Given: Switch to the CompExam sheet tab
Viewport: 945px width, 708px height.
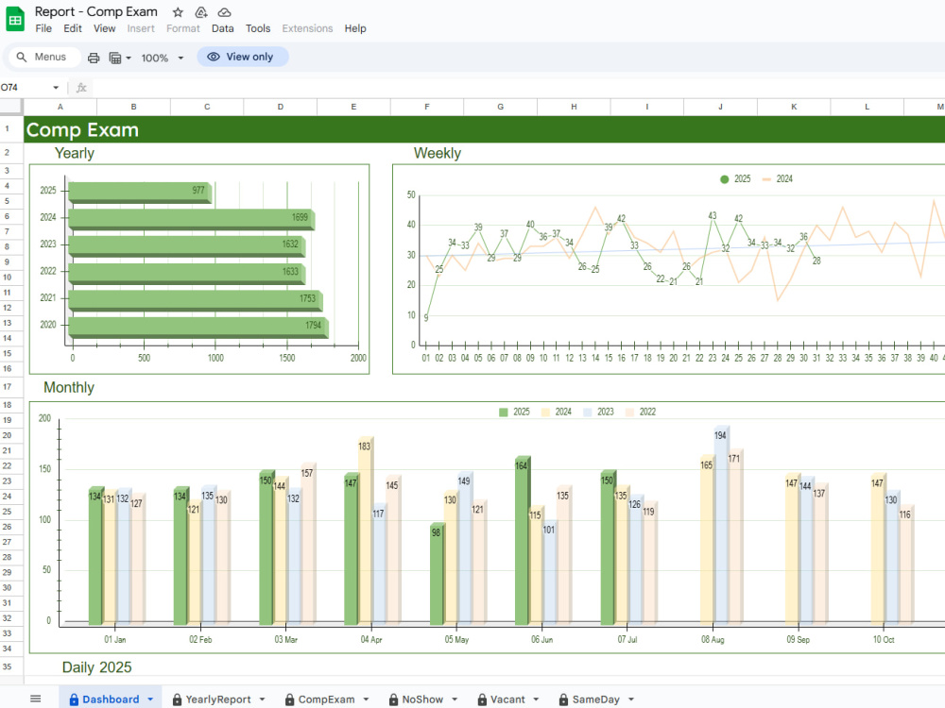Looking at the screenshot, I should pos(326,700).
